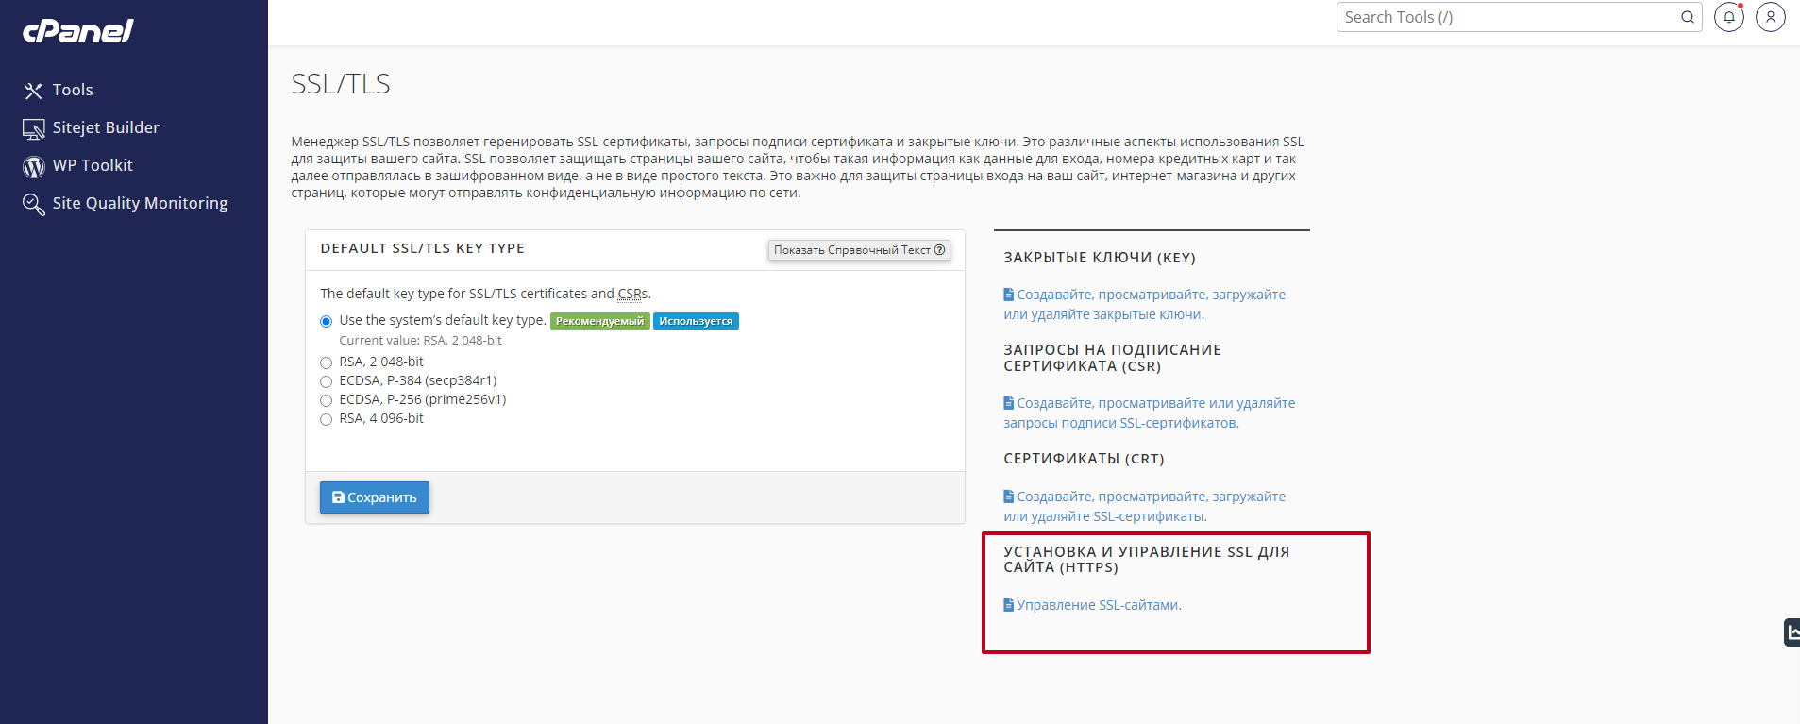Open Управление SSL-сайтами link
The width and height of the screenshot is (1800, 724).
1099,605
